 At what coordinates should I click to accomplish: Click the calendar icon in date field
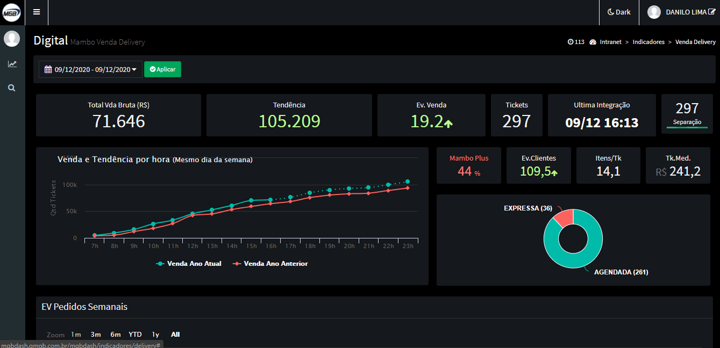(48, 69)
